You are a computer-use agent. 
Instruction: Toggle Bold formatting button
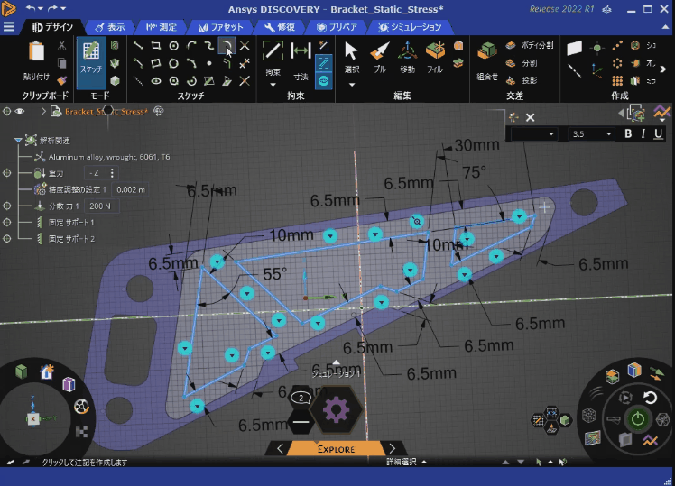coord(628,133)
